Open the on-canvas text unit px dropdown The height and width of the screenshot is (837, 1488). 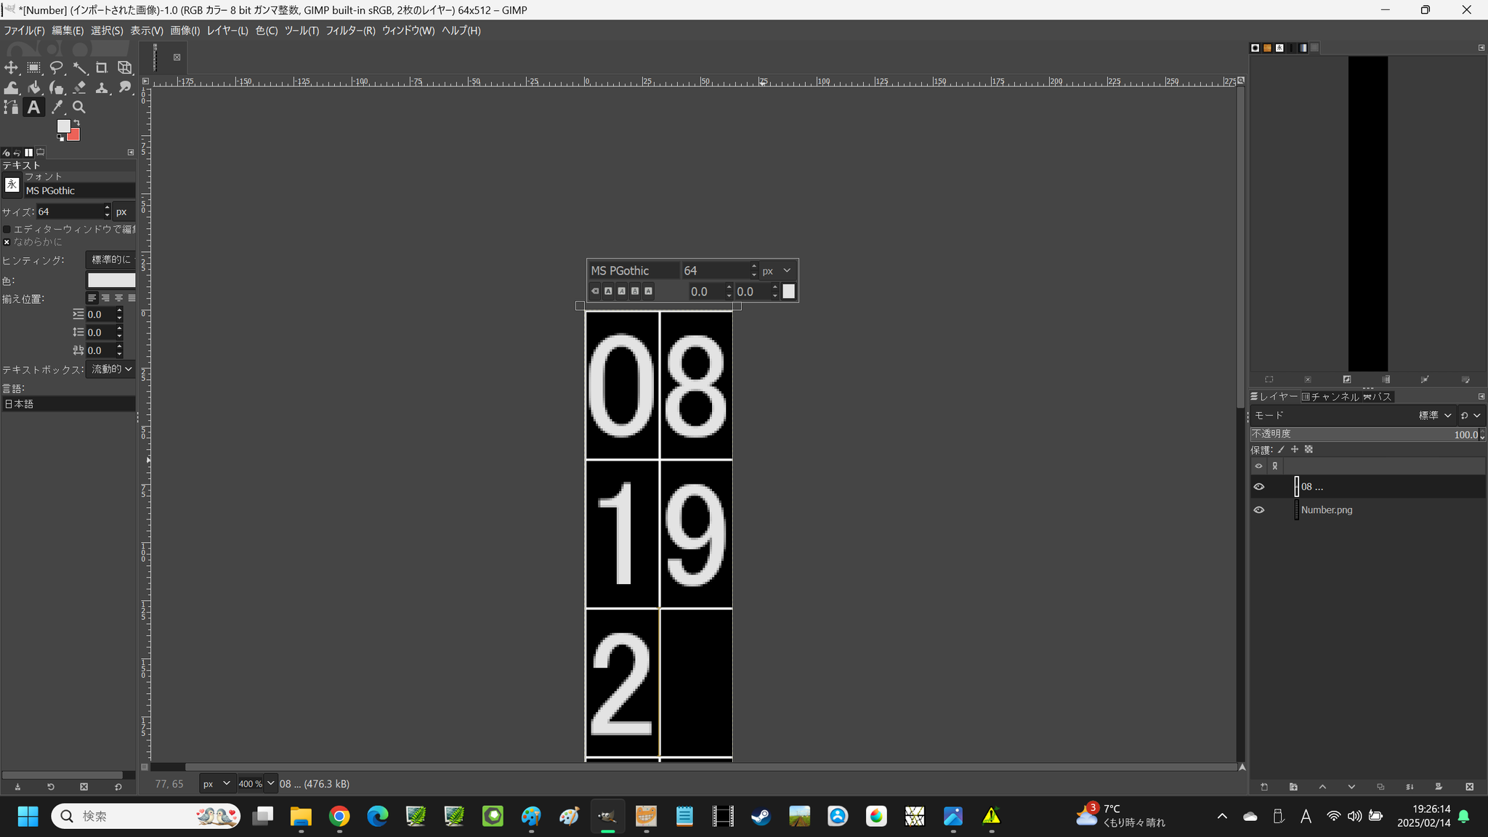tap(777, 271)
